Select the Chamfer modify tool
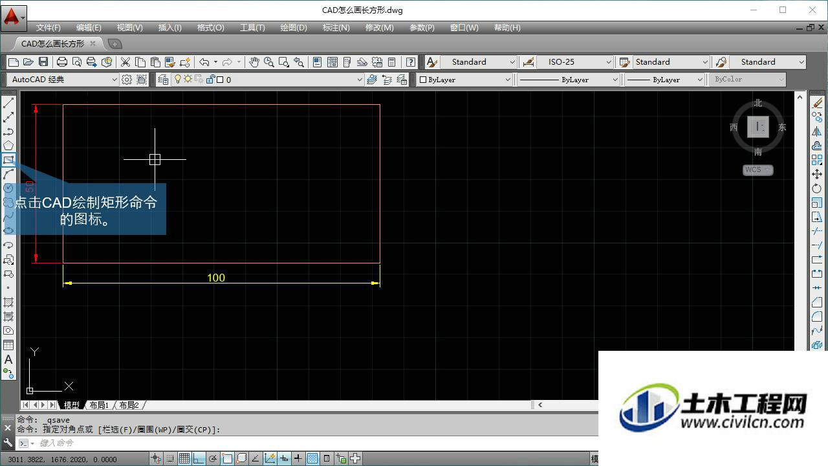 click(817, 302)
